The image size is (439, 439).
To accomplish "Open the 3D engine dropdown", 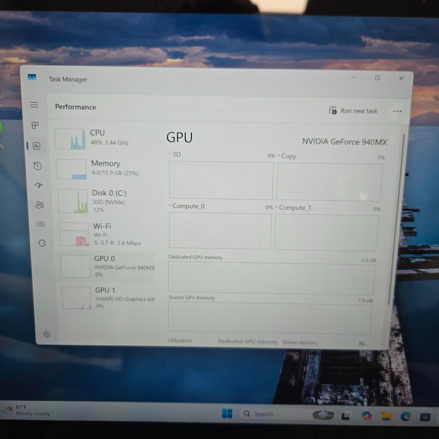I will (174, 154).
